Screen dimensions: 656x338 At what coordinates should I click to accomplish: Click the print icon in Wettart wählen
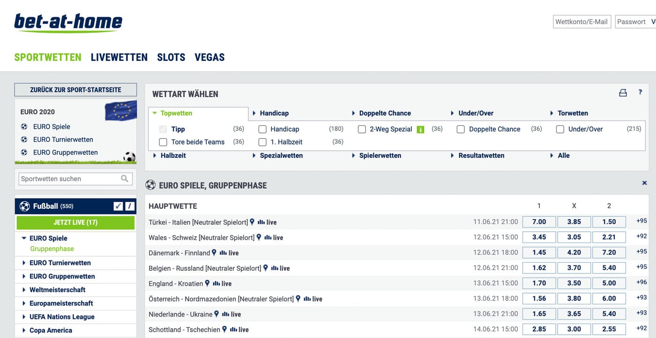click(623, 93)
